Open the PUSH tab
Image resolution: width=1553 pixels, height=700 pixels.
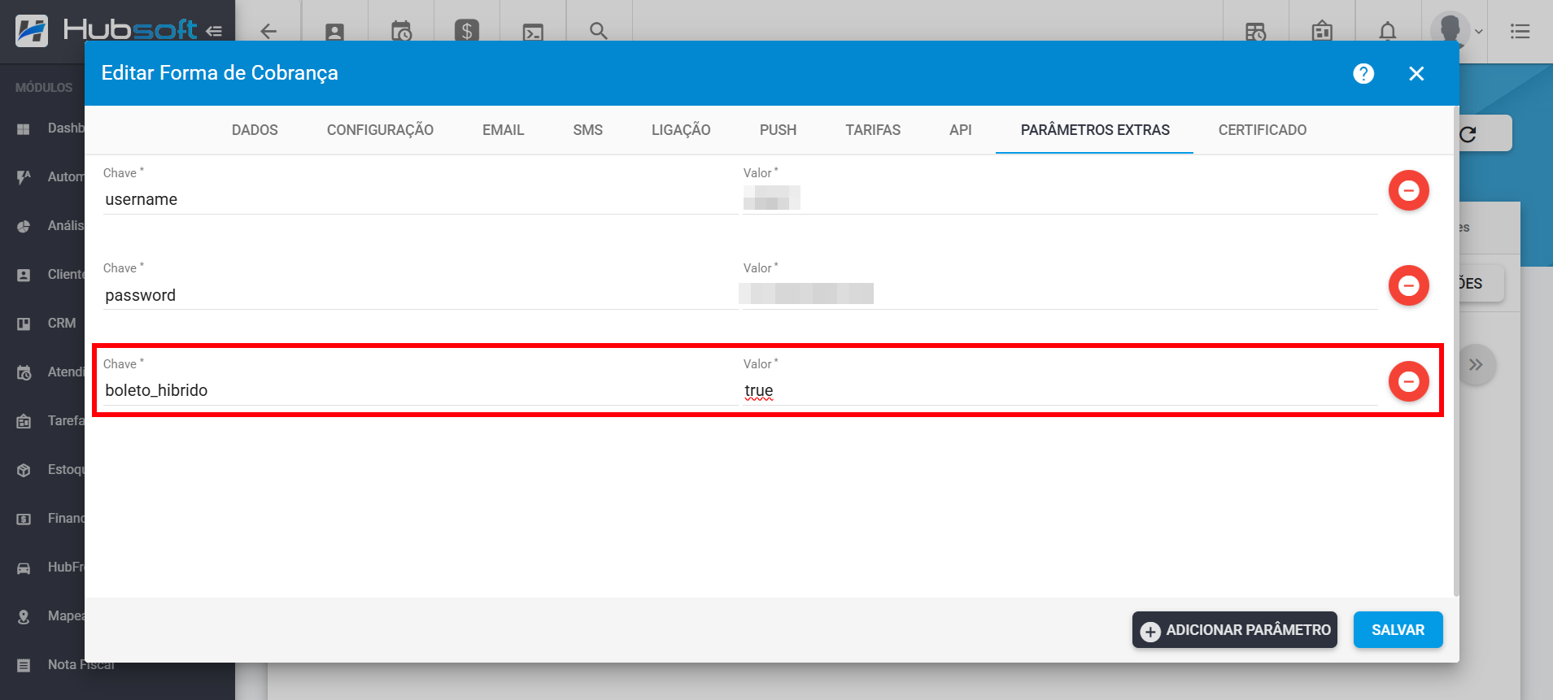pyautogui.click(x=778, y=130)
